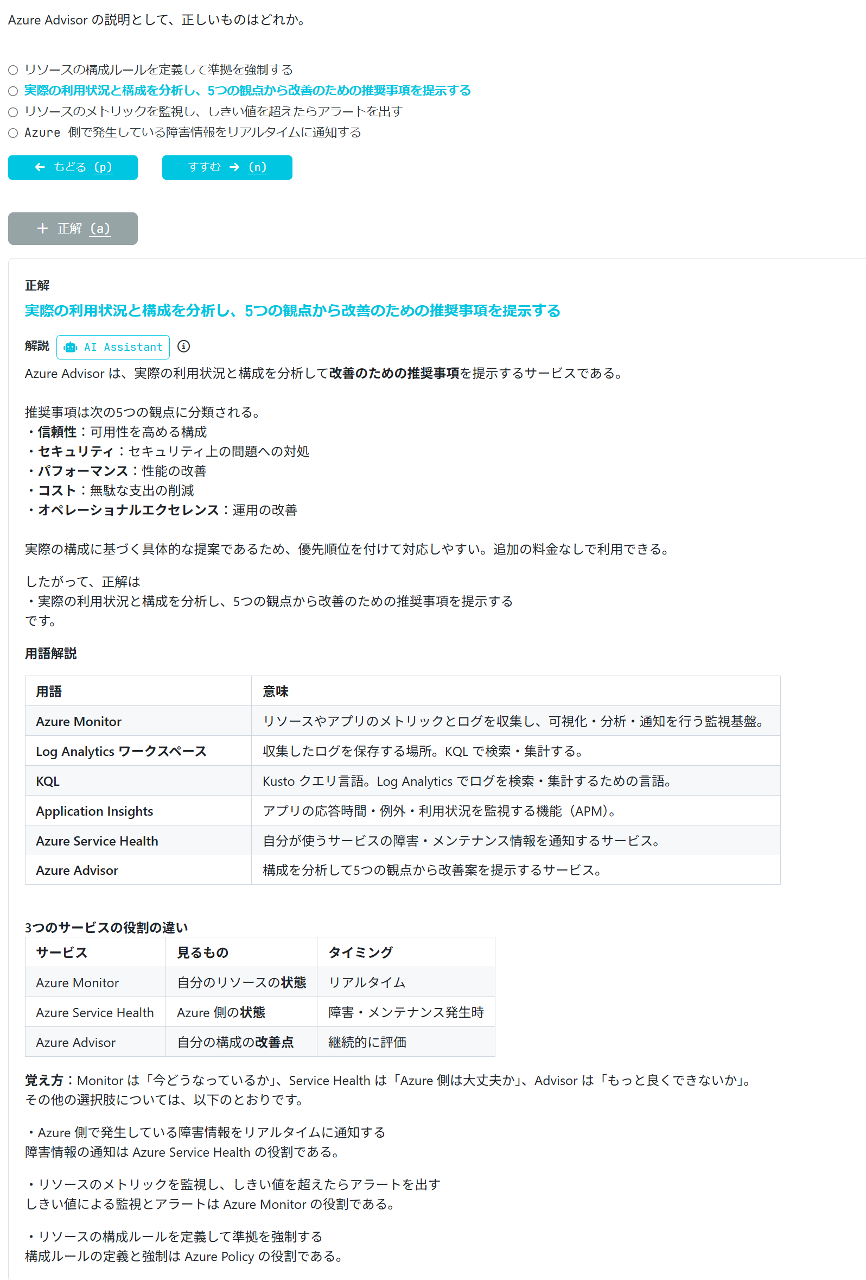866x1280 pixels.
Task: Click the right arrow icon on すすむ button
Action: click(x=234, y=167)
